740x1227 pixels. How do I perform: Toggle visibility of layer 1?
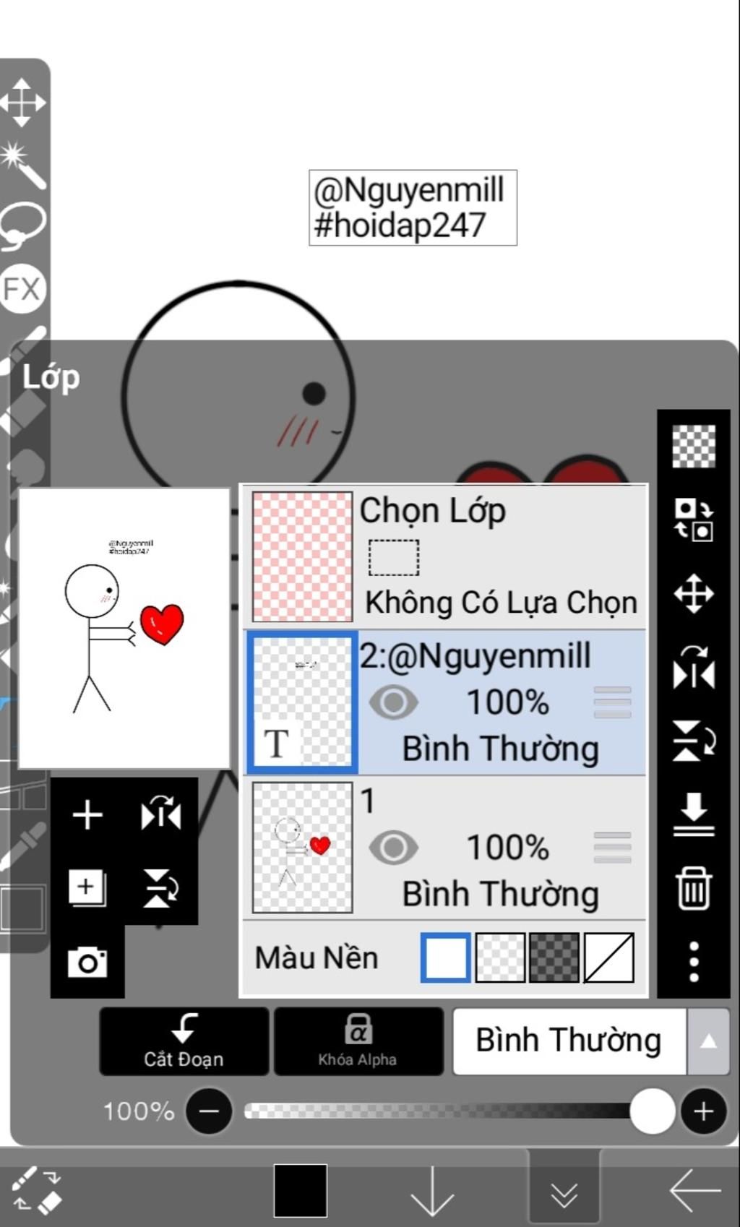393,848
